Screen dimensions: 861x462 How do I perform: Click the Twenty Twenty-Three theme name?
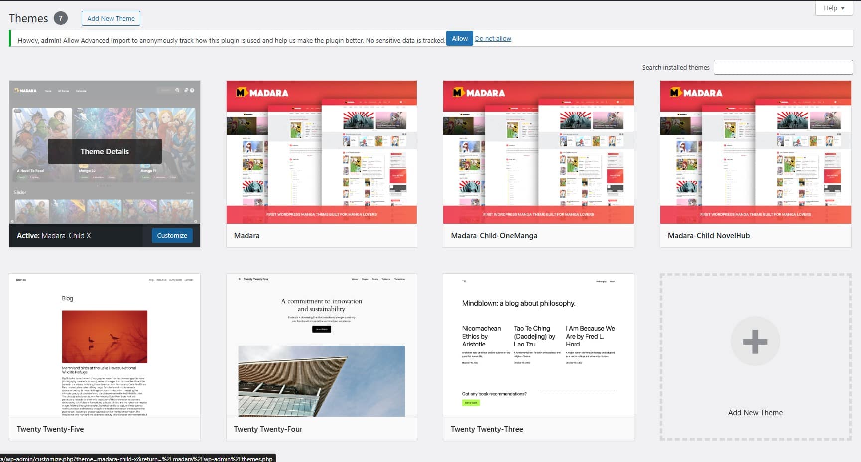tap(487, 429)
